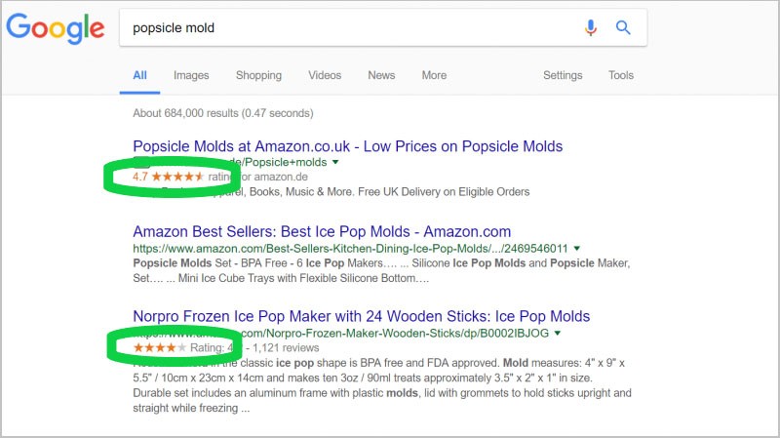This screenshot has width=780, height=438.
Task: Open the News tab
Action: click(x=381, y=75)
